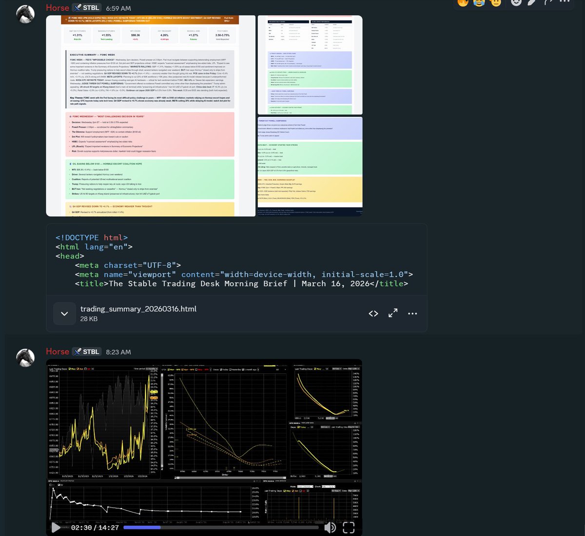
Task: Click the meta charset="UTF-8" code line
Action: tap(128, 265)
